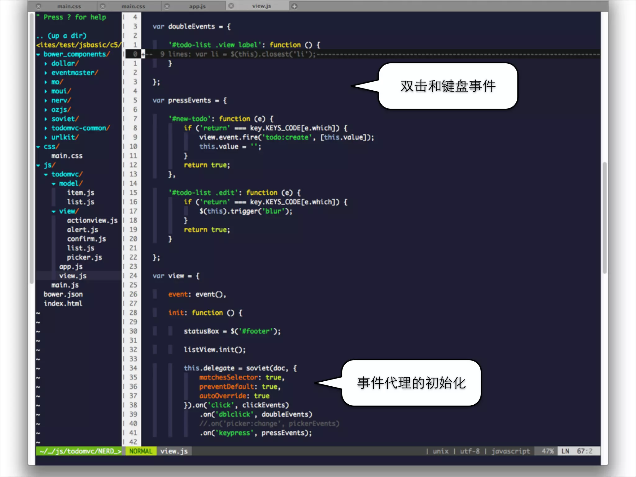The width and height of the screenshot is (636, 477).
Task: Open picker.js in the tree
Action: (84, 257)
